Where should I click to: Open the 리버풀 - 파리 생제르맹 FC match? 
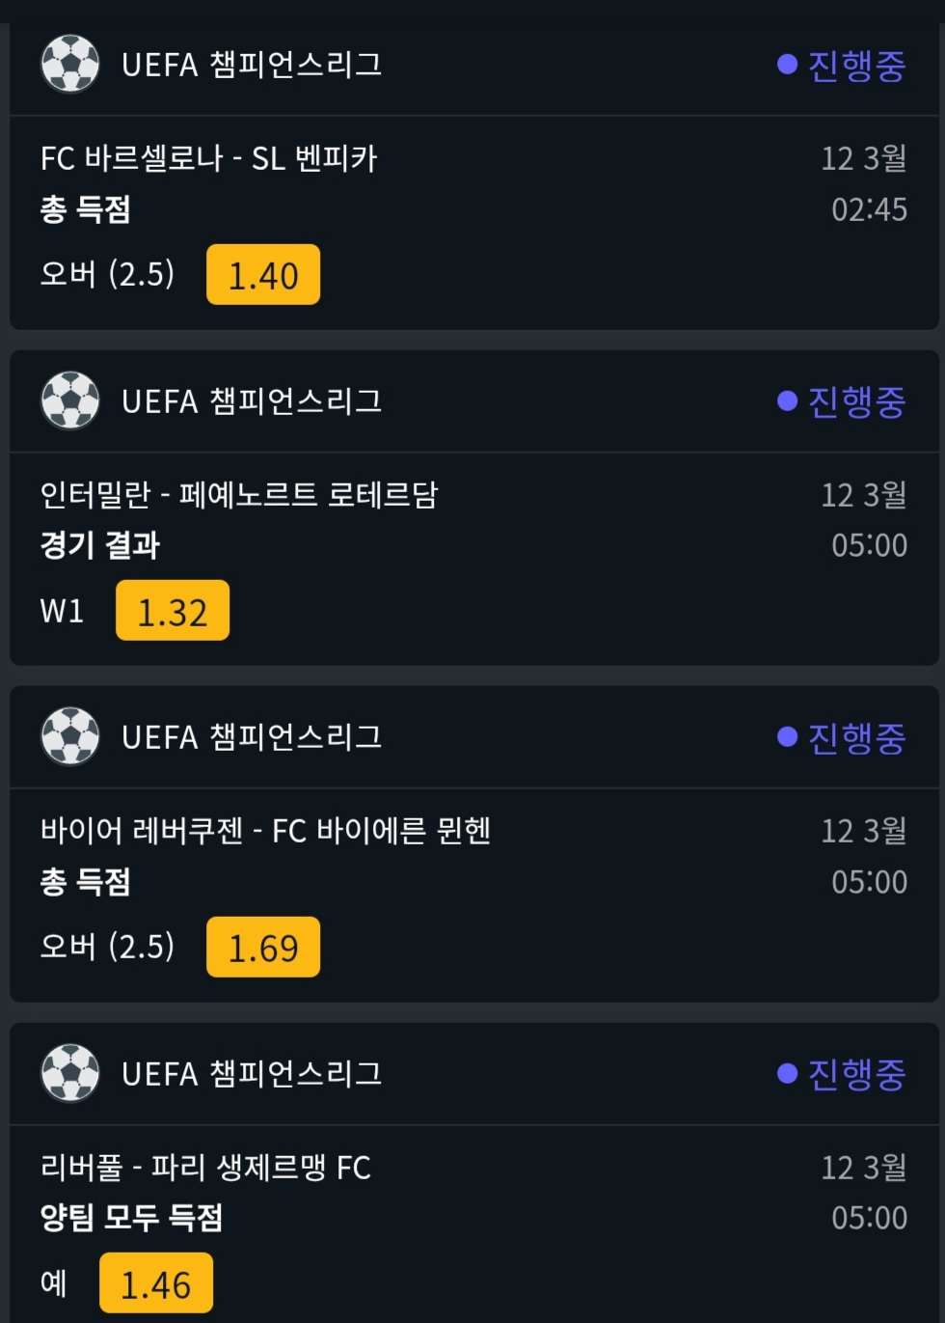coord(205,1168)
